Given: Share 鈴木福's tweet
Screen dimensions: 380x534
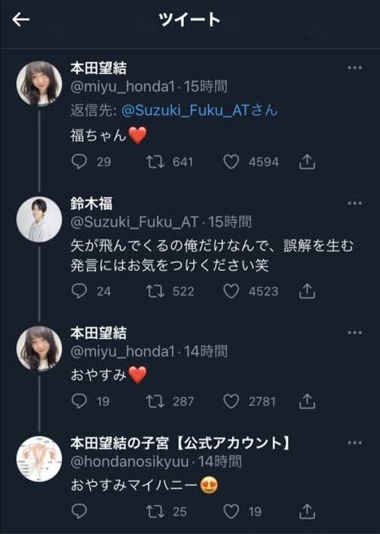Looking at the screenshot, I should (307, 291).
